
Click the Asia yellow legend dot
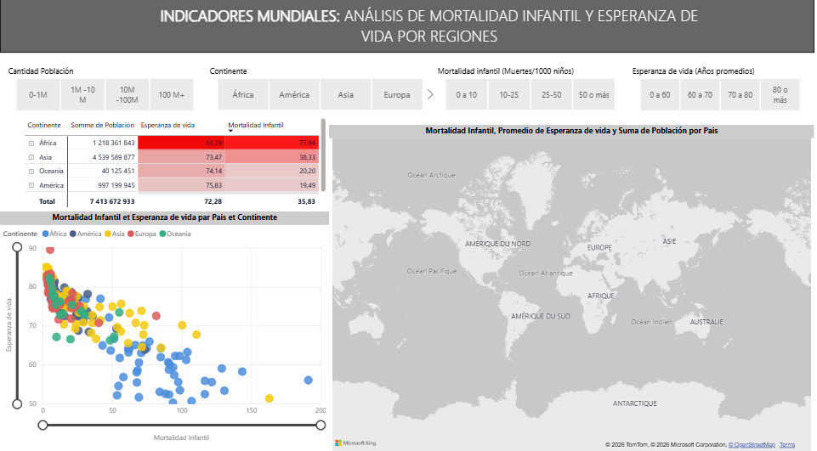click(107, 234)
